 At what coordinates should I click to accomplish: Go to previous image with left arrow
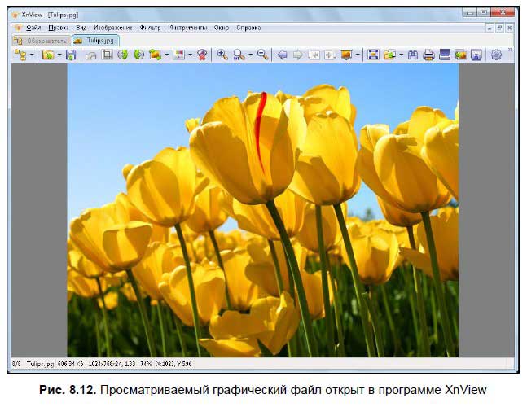coord(283,55)
